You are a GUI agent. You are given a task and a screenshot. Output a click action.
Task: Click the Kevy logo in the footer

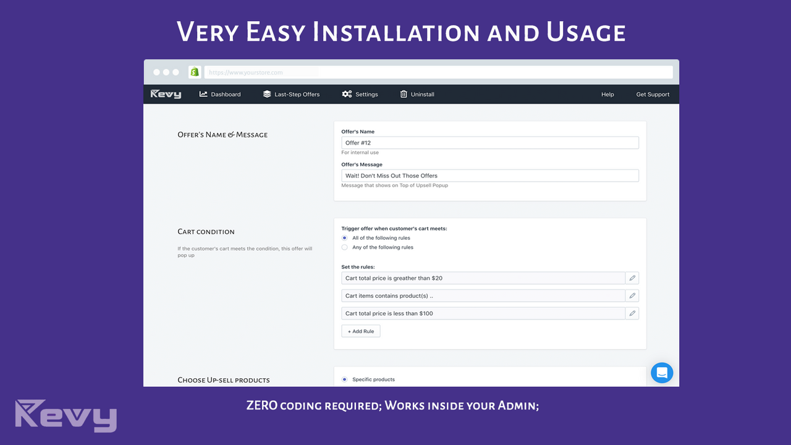click(65, 415)
